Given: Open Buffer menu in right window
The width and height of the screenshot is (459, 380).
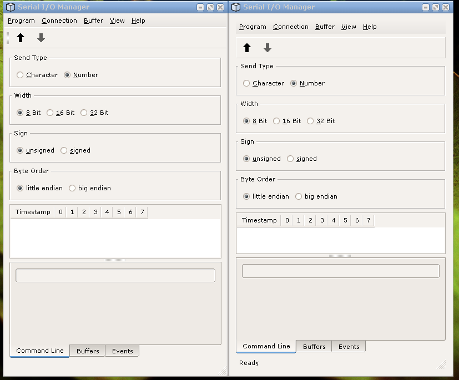Looking at the screenshot, I should 325,27.
